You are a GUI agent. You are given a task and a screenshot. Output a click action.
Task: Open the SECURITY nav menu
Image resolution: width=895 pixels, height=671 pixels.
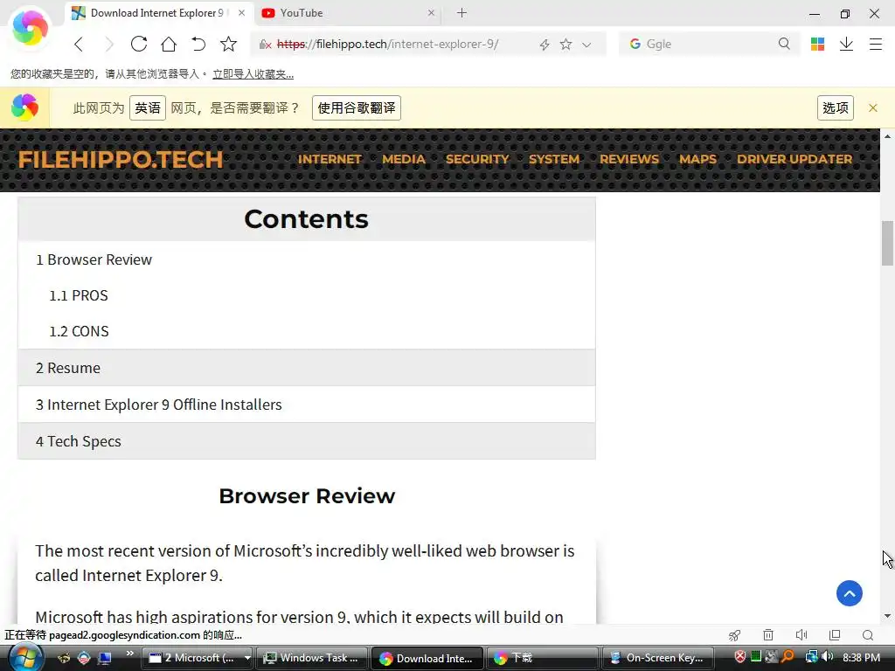point(477,159)
